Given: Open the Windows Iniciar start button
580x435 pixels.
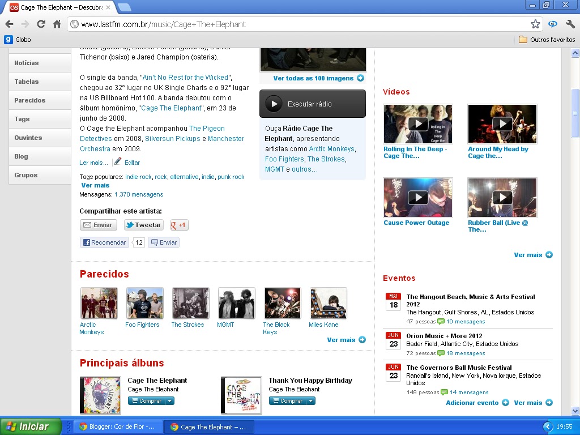Looking at the screenshot, I should click(31, 427).
